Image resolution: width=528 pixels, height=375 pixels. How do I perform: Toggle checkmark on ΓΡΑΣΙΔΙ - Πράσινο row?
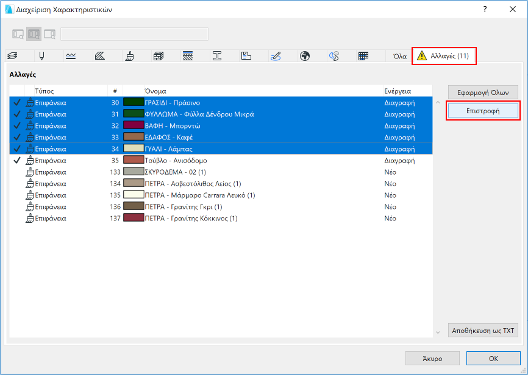click(x=16, y=103)
